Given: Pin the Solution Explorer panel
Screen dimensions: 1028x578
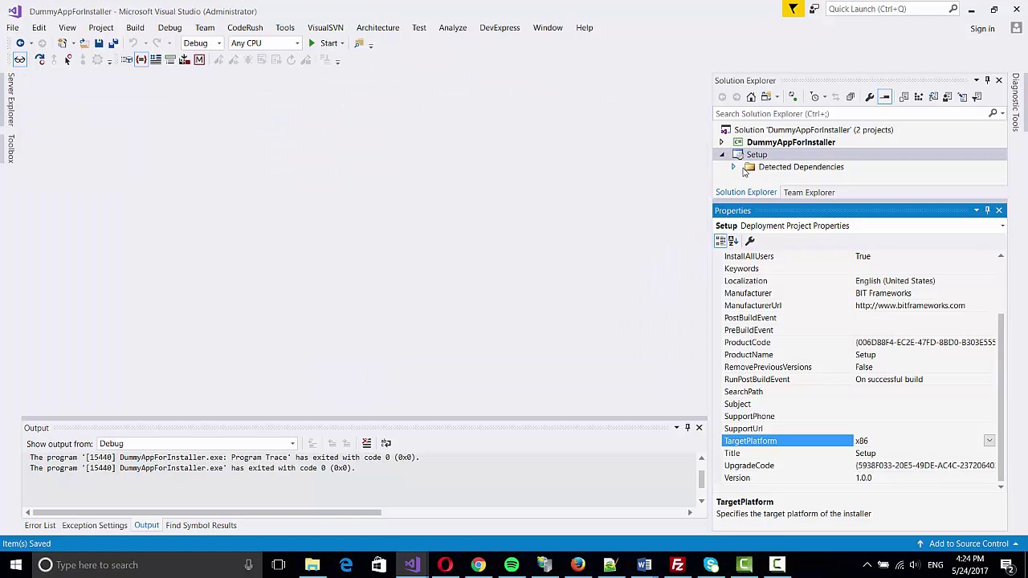Looking at the screenshot, I should point(988,80).
